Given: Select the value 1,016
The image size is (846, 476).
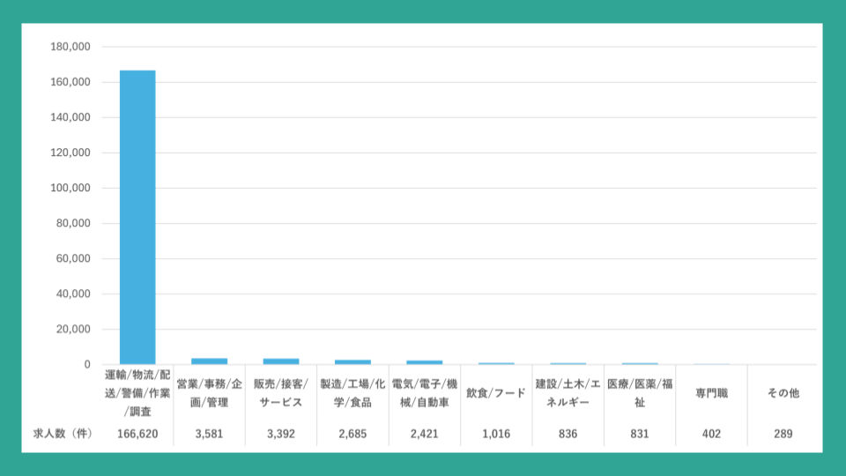Looking at the screenshot, I should (496, 434).
